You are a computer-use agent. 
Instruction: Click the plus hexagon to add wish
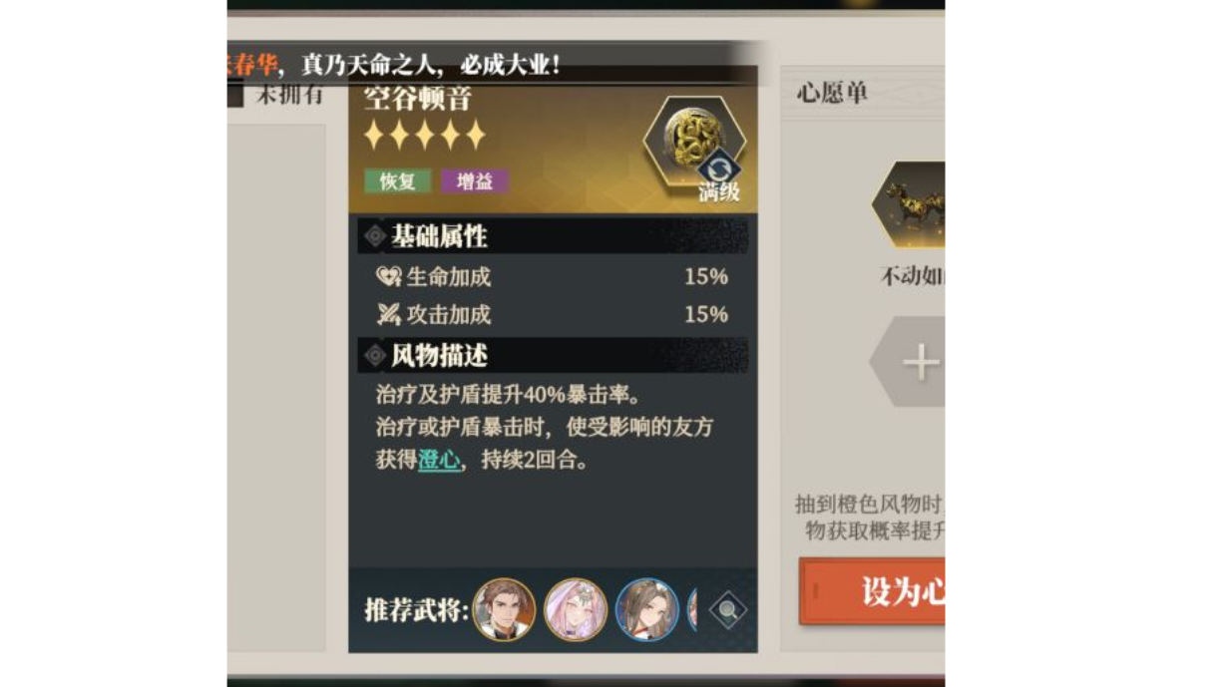tap(914, 362)
